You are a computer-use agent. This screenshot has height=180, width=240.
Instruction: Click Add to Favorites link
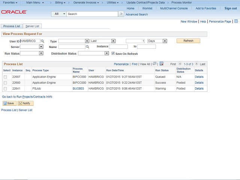[x=206, y=8]
